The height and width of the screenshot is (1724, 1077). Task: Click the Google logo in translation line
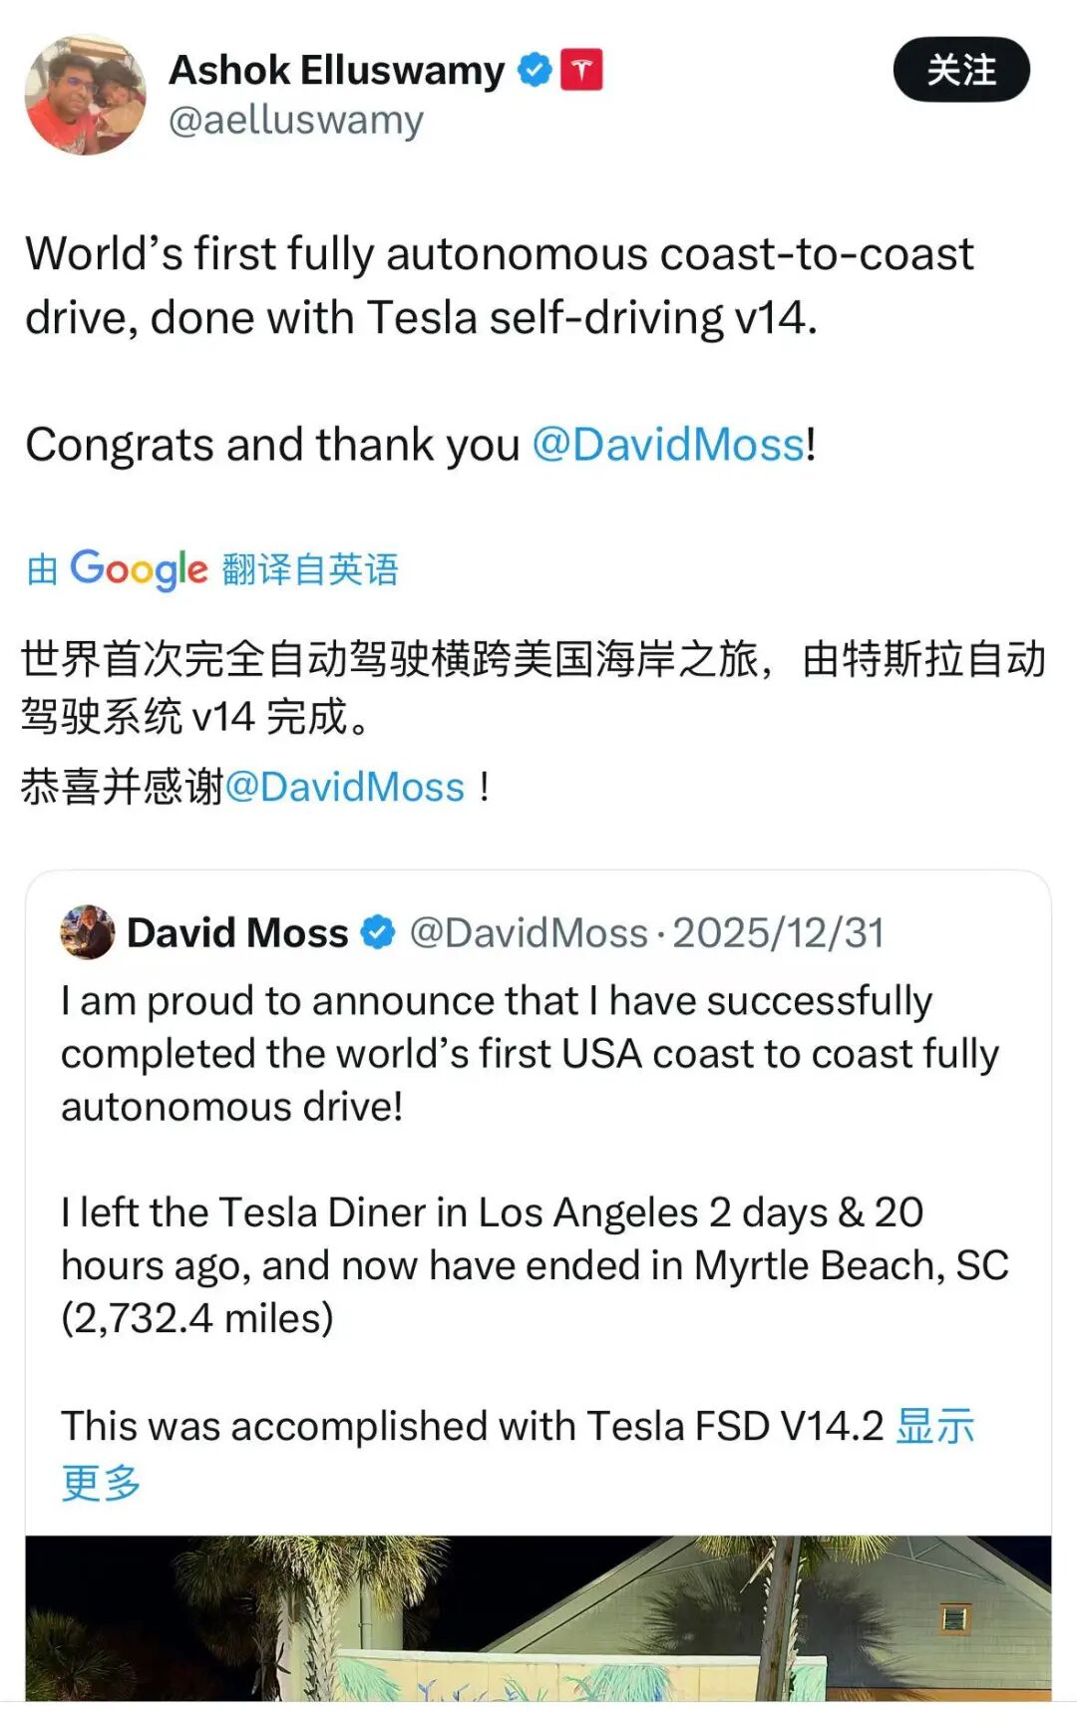coord(139,569)
